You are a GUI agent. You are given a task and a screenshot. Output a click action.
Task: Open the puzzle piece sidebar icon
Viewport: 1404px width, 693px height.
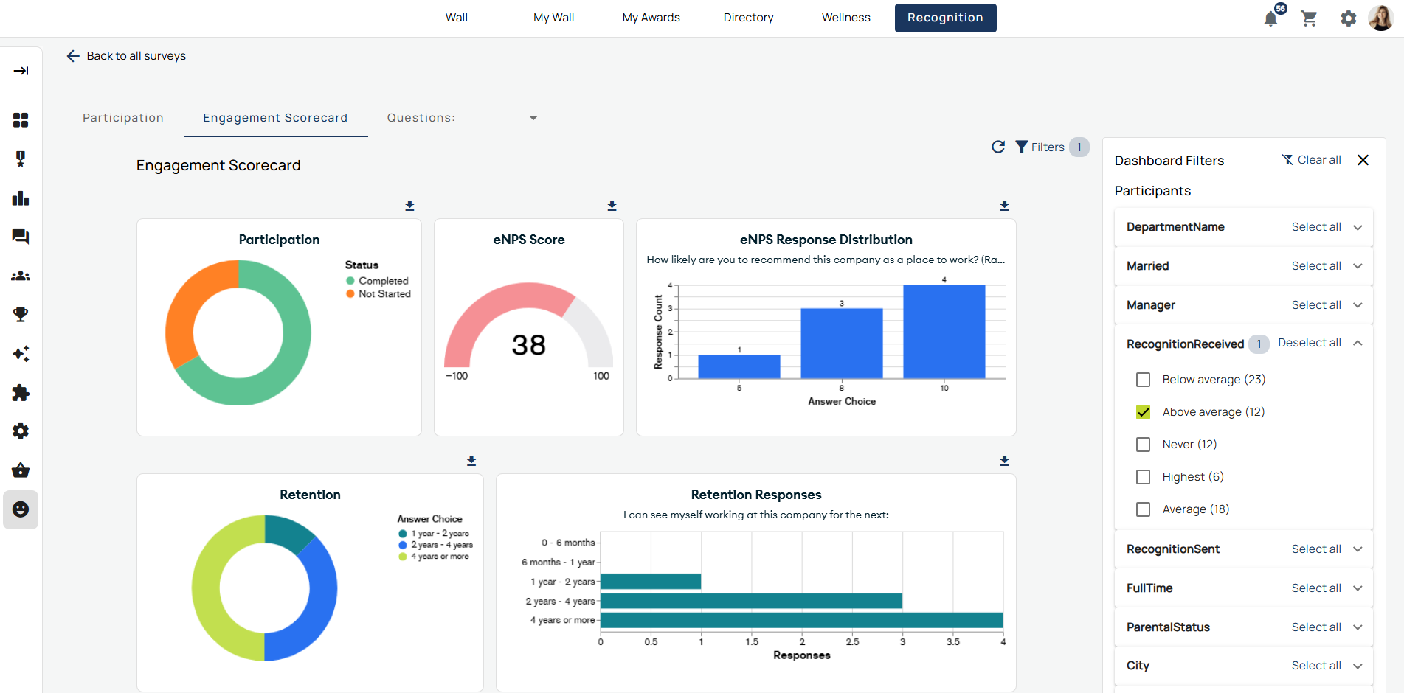tap(21, 393)
